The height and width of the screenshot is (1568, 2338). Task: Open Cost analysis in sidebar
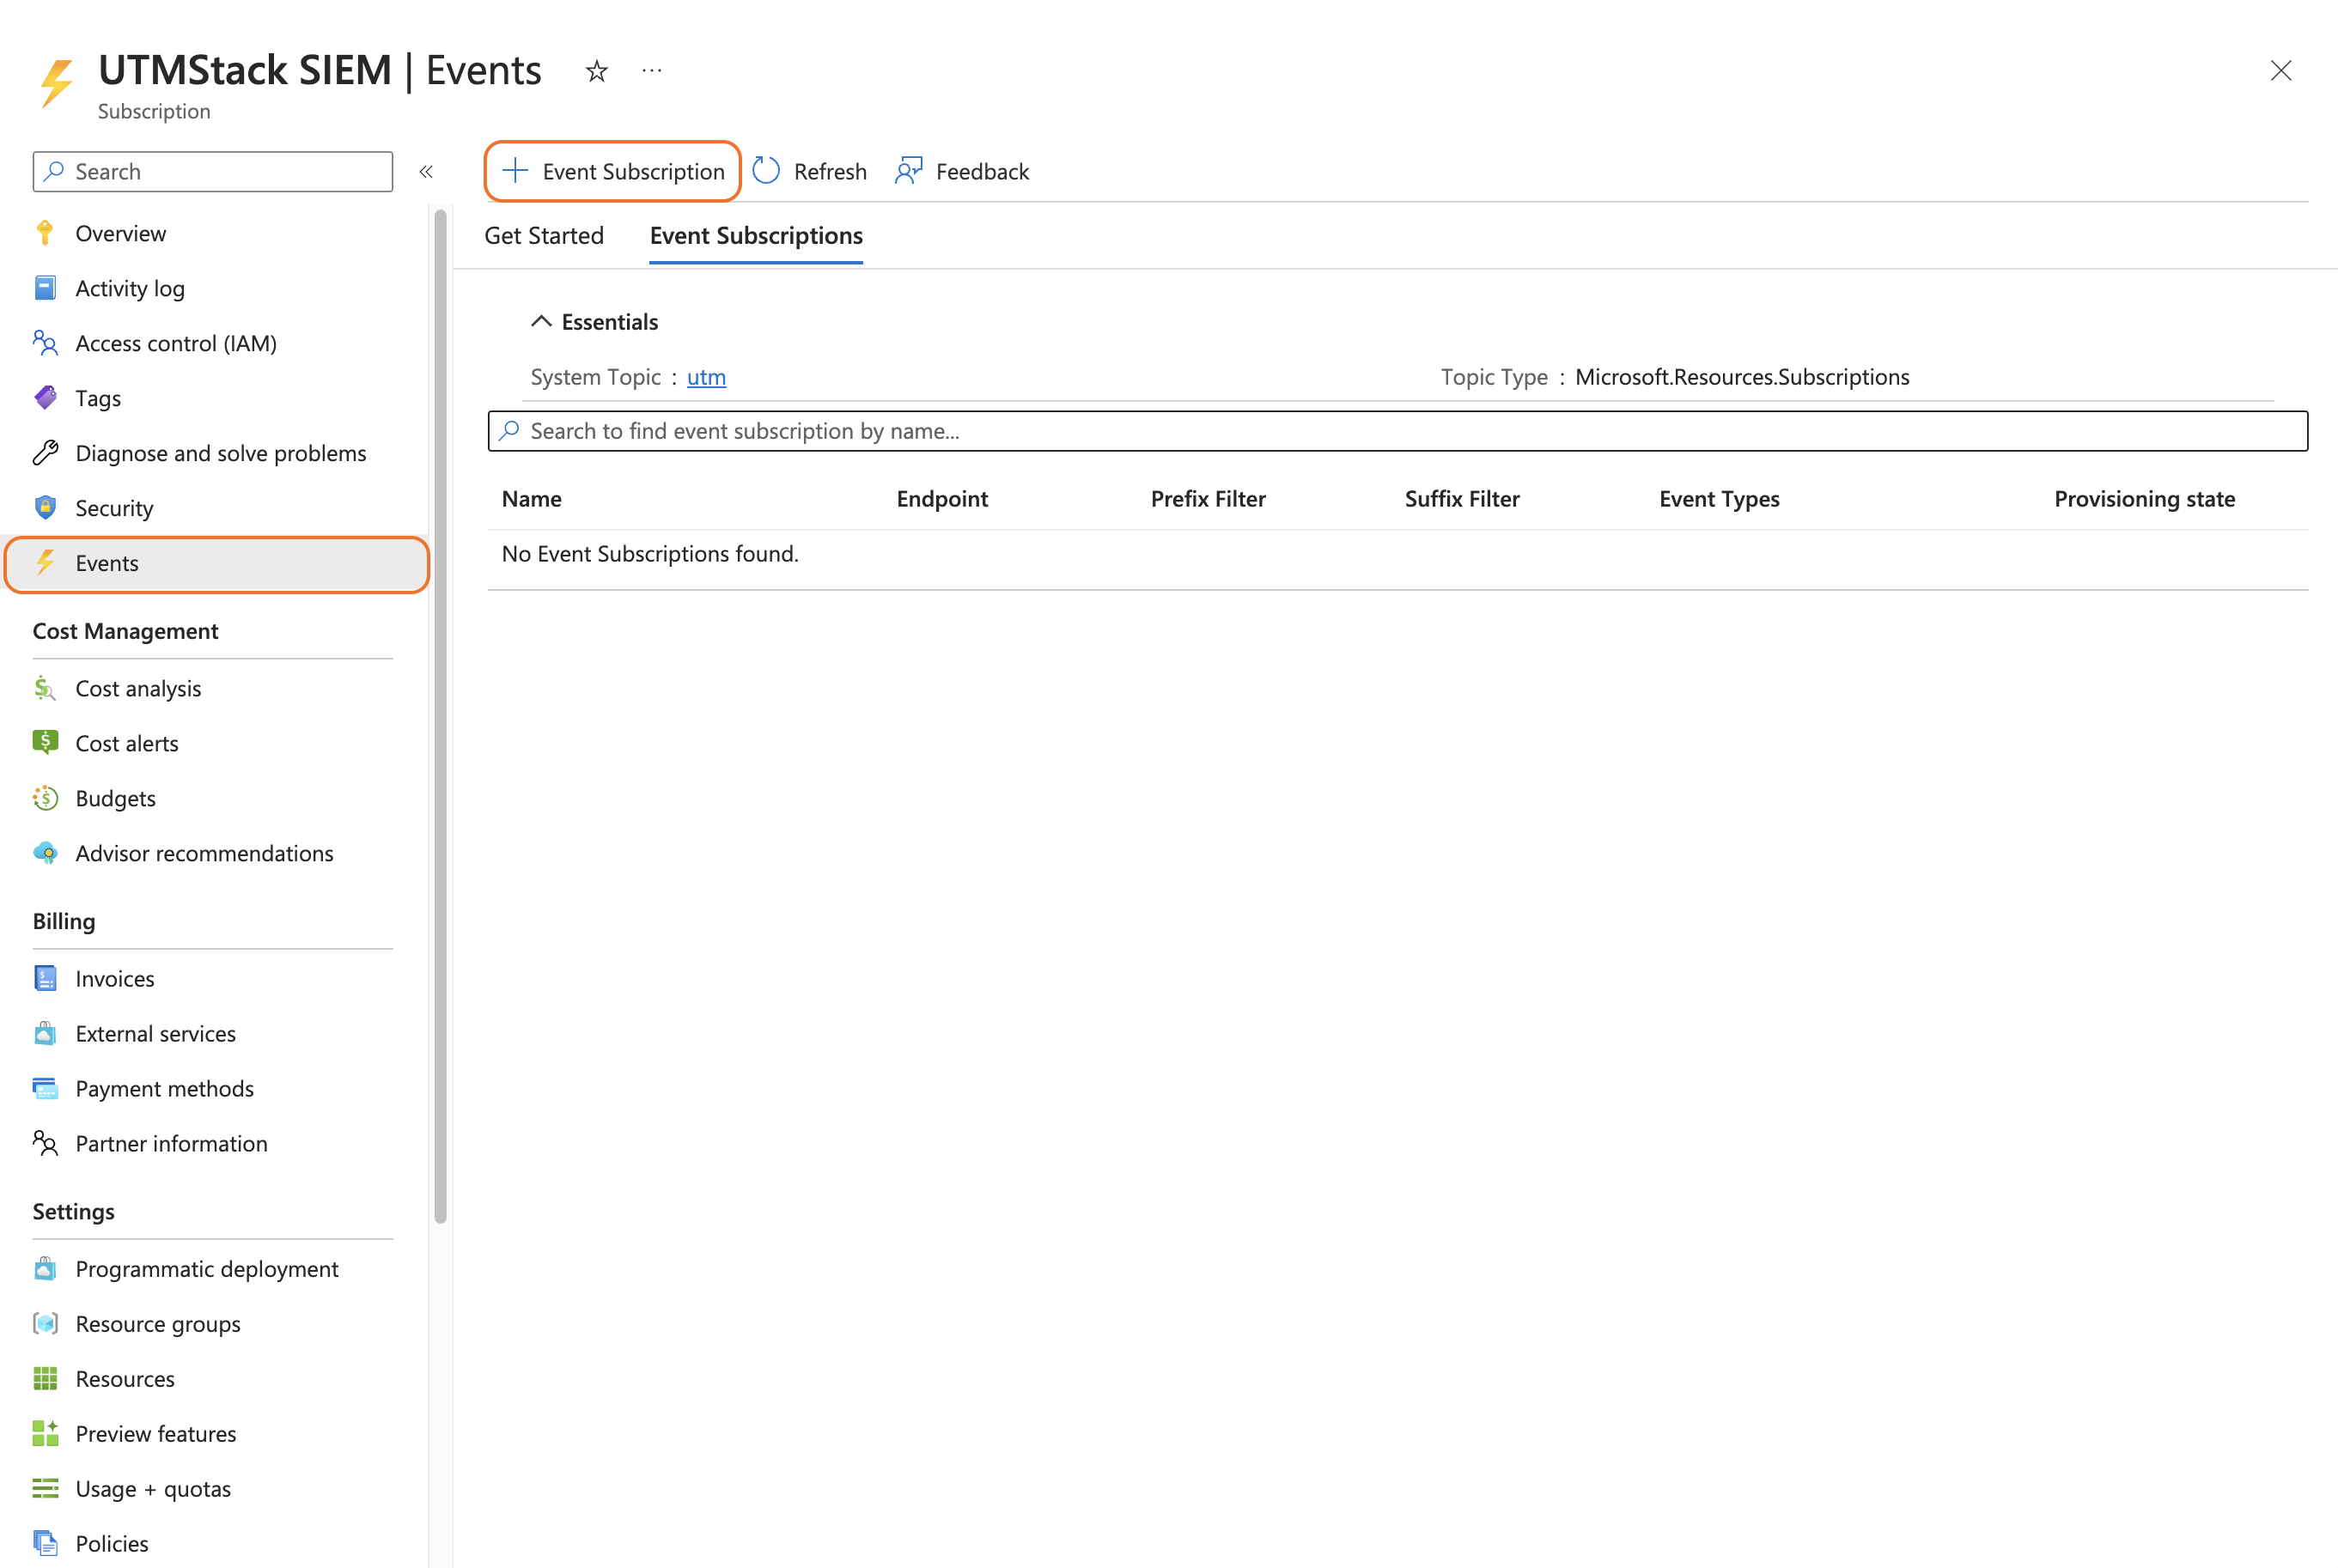(x=138, y=688)
